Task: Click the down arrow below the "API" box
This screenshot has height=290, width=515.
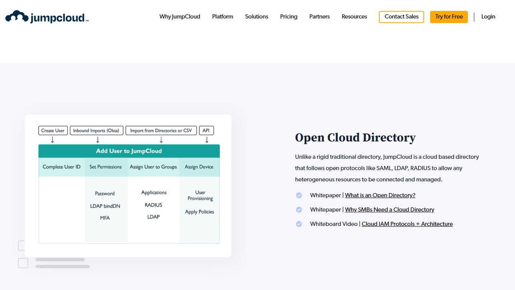Action: point(206,139)
